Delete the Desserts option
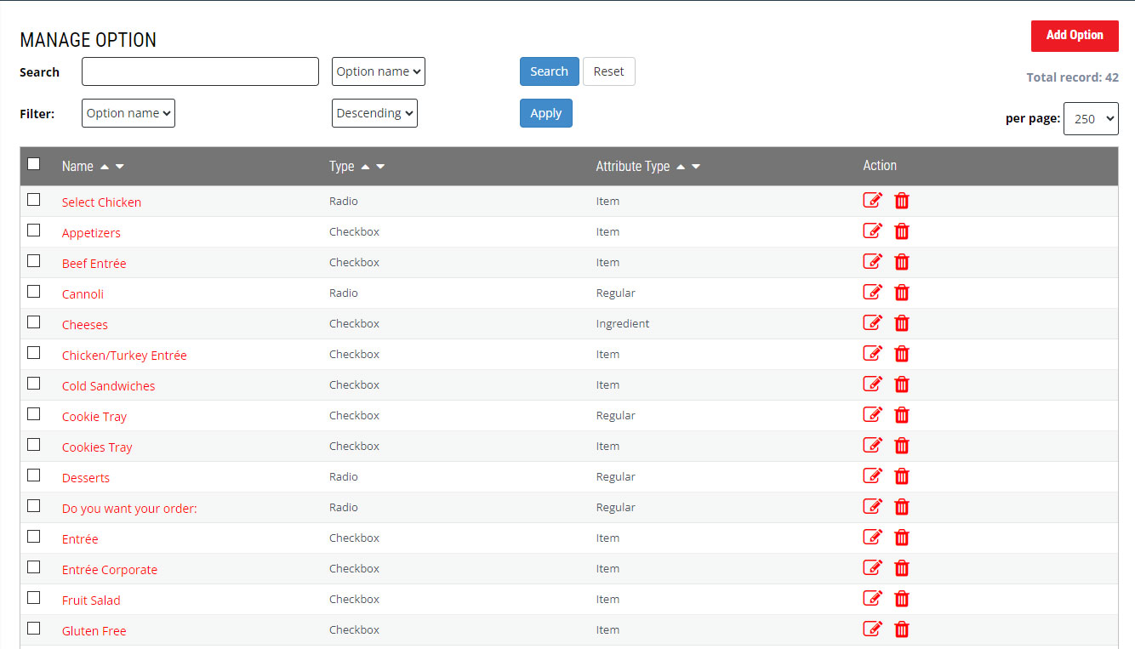This screenshot has width=1135, height=649. click(902, 476)
